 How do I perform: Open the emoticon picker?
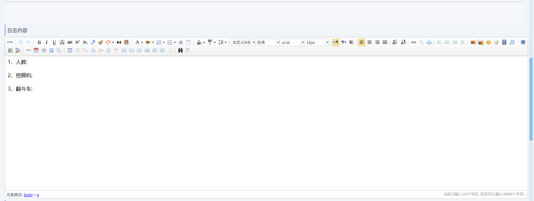(489, 42)
